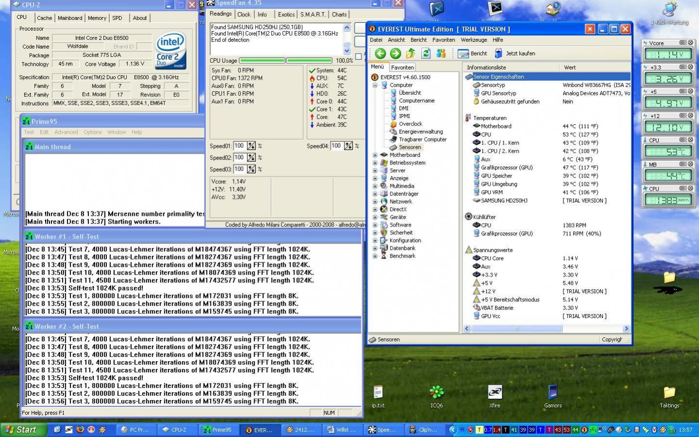The width and height of the screenshot is (699, 437).
Task: Switch to Mainboard tab in CPU-Z
Action: 70,18
